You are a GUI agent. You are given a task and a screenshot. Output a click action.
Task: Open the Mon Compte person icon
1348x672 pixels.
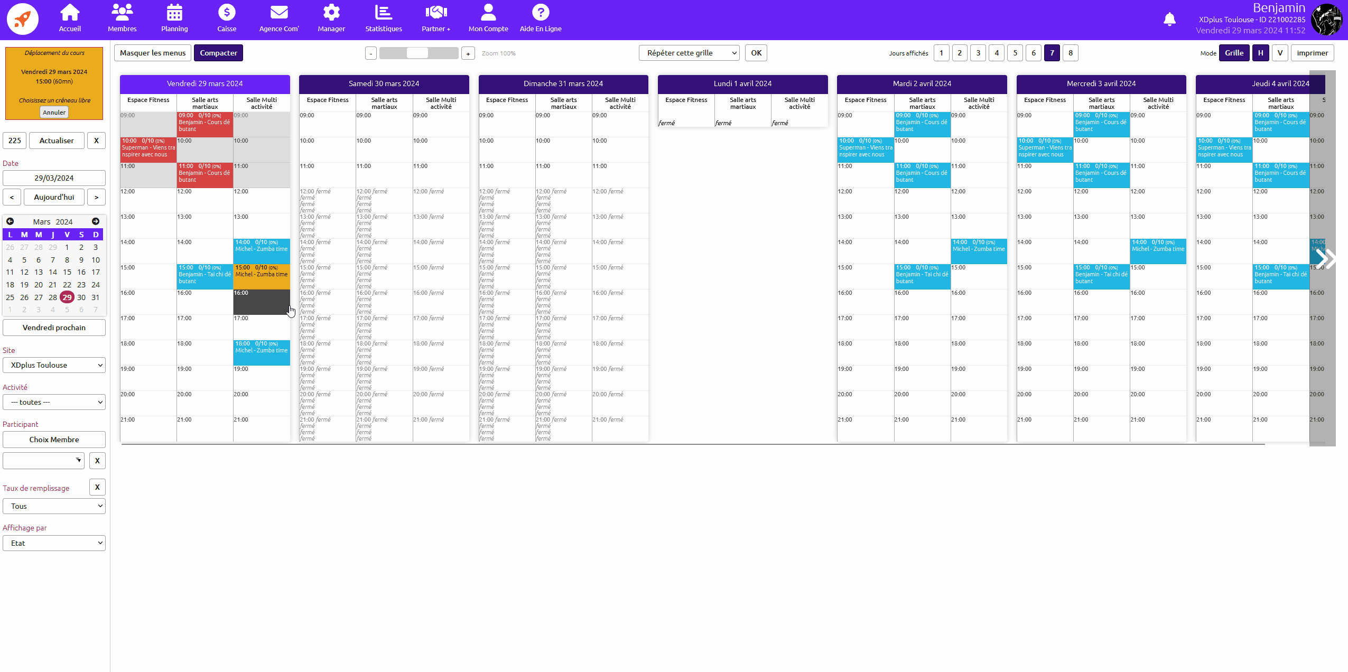coord(488,12)
